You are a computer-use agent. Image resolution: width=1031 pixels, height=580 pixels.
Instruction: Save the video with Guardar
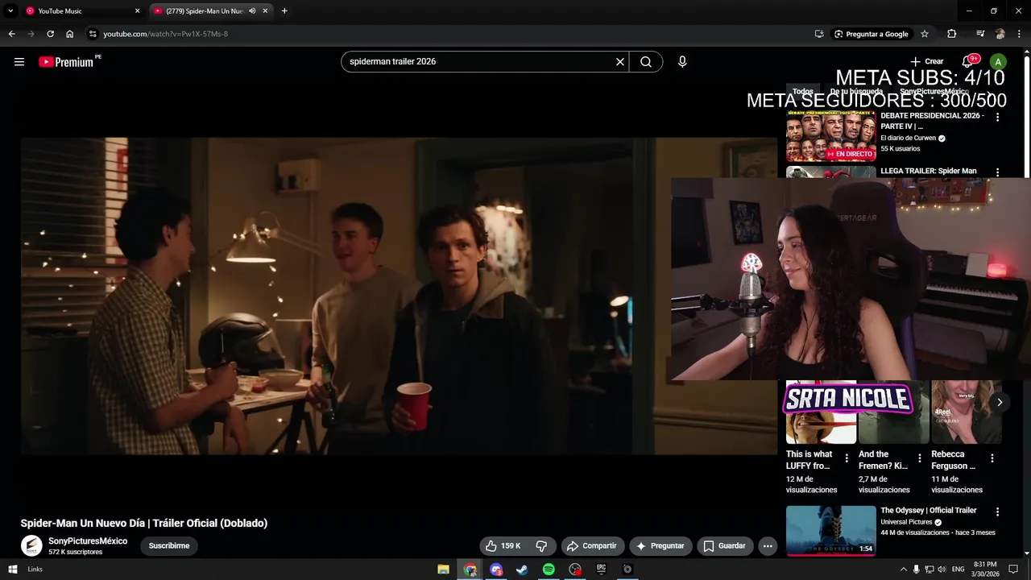pos(726,545)
